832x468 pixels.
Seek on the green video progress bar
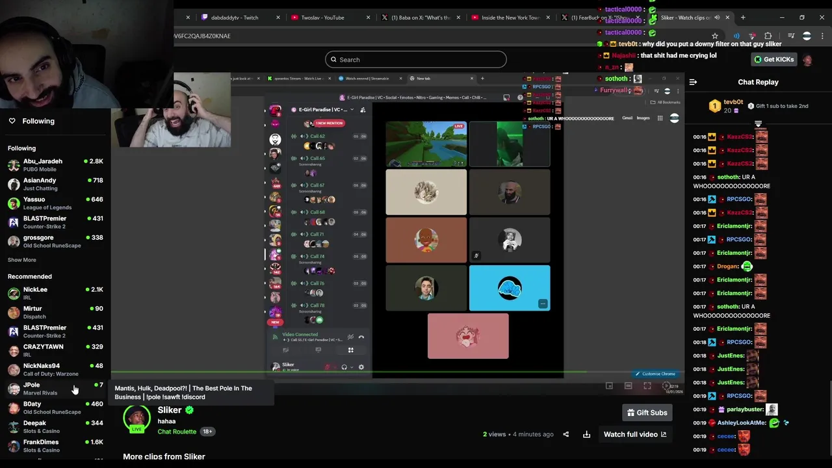(396, 372)
